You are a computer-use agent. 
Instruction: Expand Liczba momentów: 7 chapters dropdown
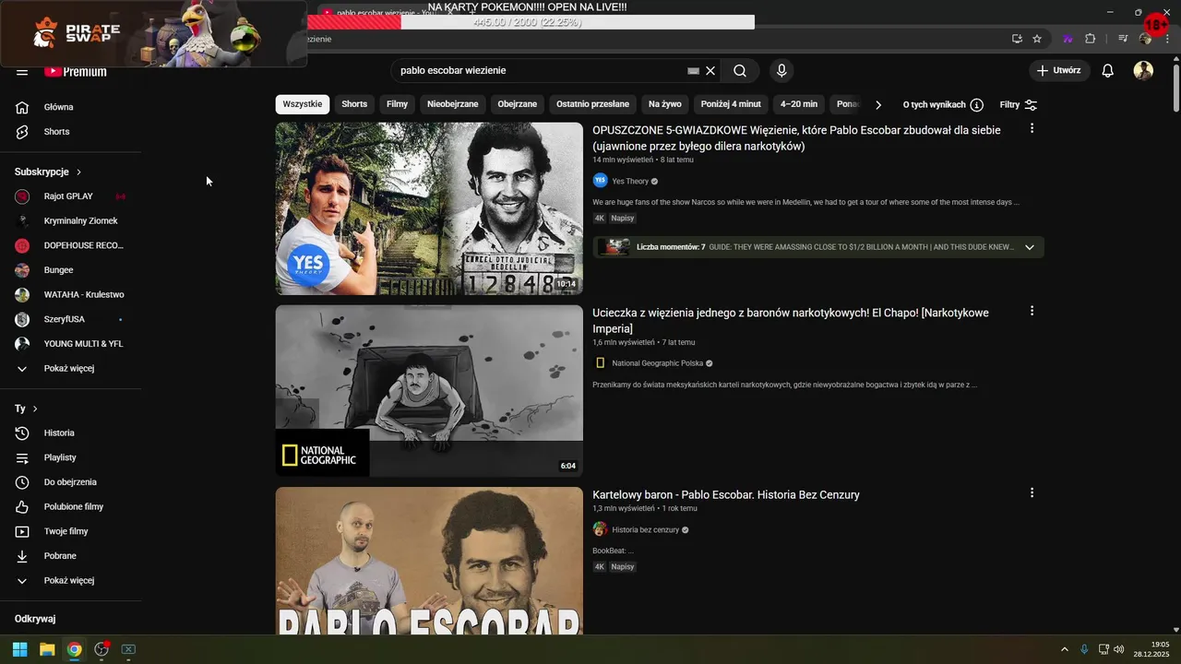tap(1030, 247)
